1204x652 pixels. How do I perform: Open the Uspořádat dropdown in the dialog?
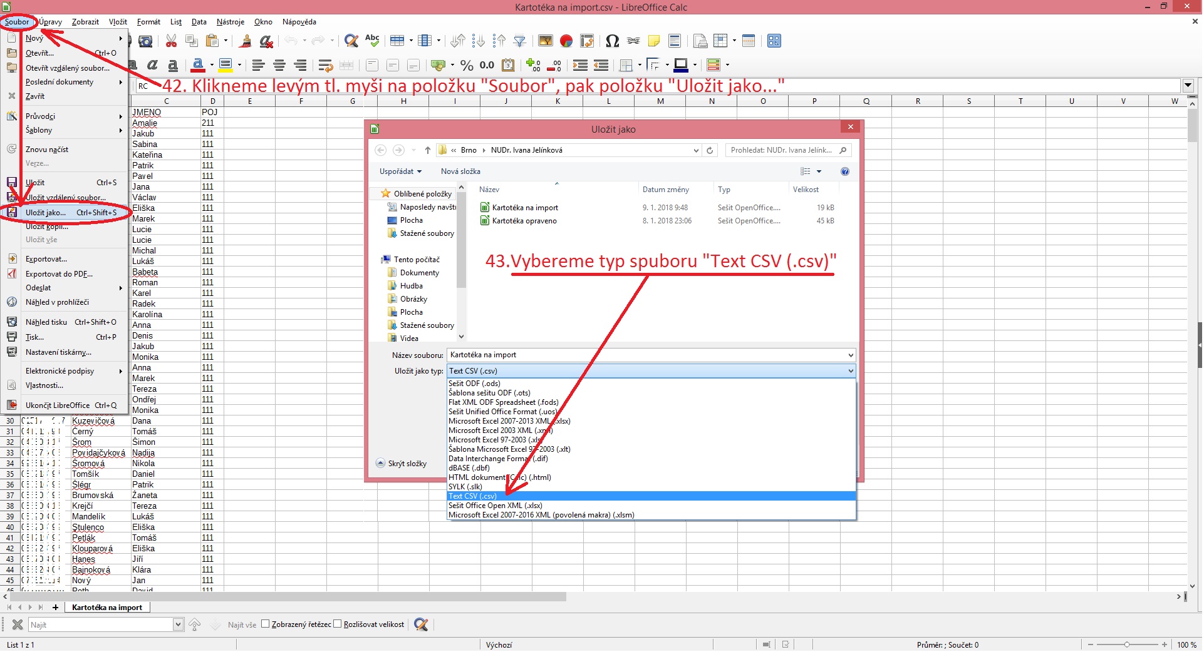pos(400,171)
